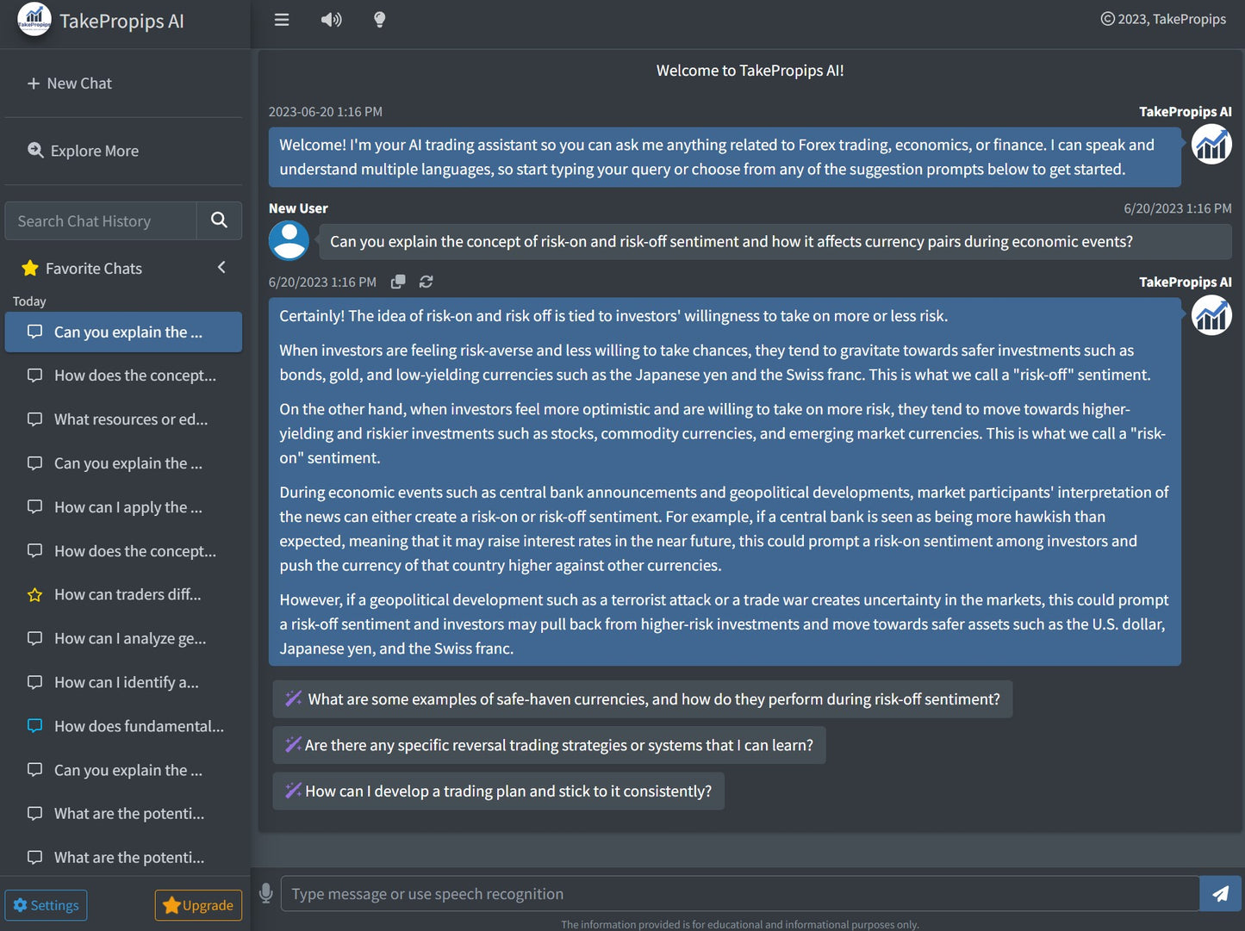Viewport: 1245px width, 931px height.
Task: Click the blue chat icon beside "How does fundamental..."
Action: tap(34, 726)
